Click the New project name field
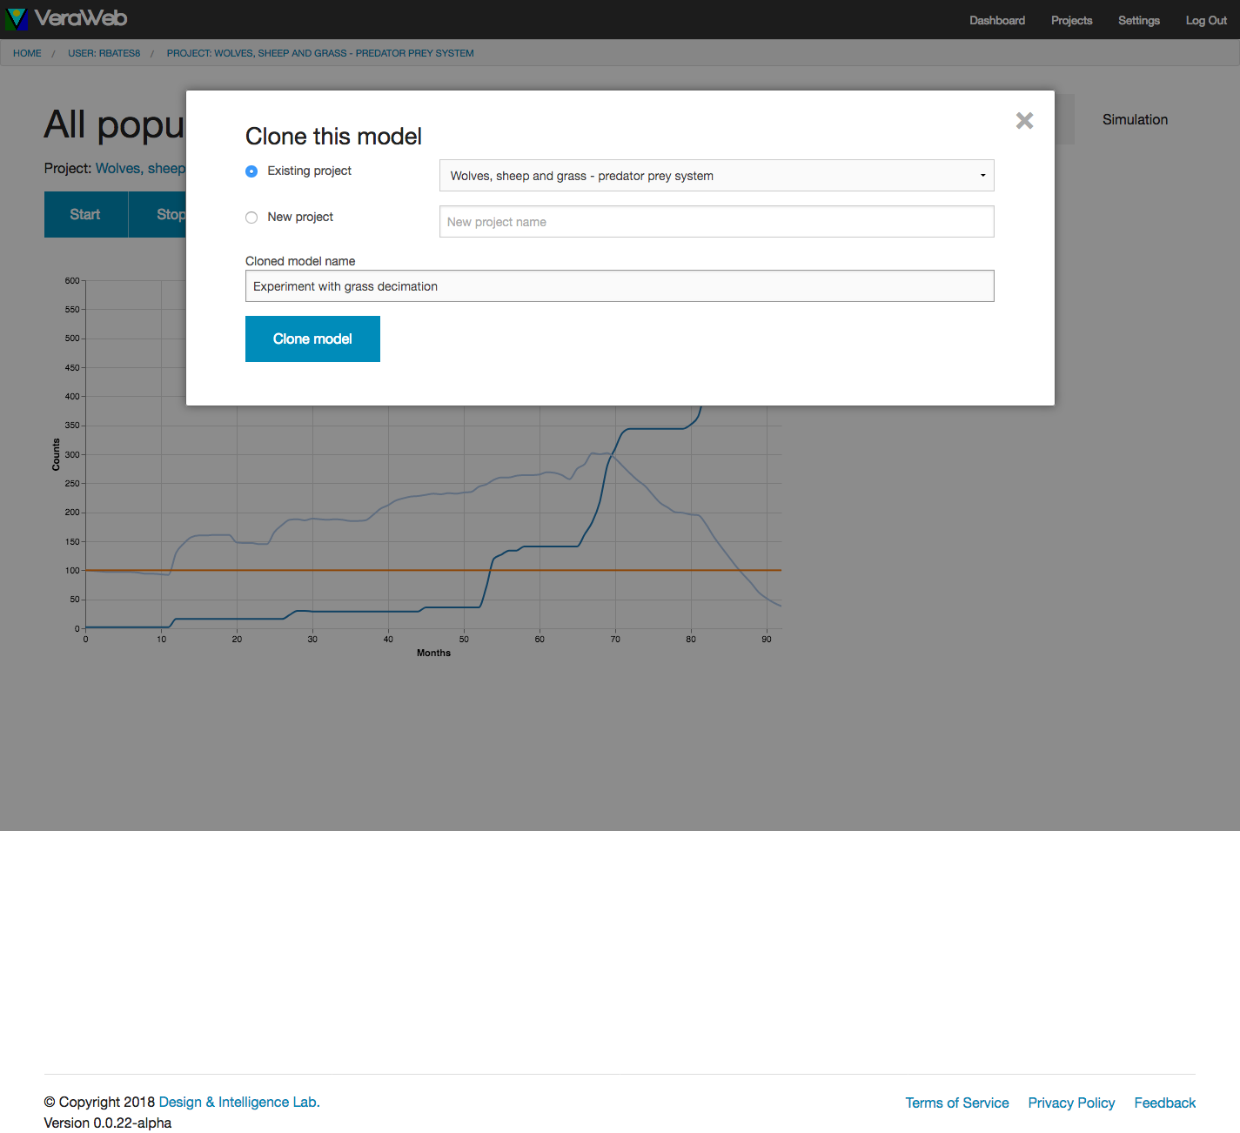Viewport: 1240px width, 1133px height. pos(716,222)
